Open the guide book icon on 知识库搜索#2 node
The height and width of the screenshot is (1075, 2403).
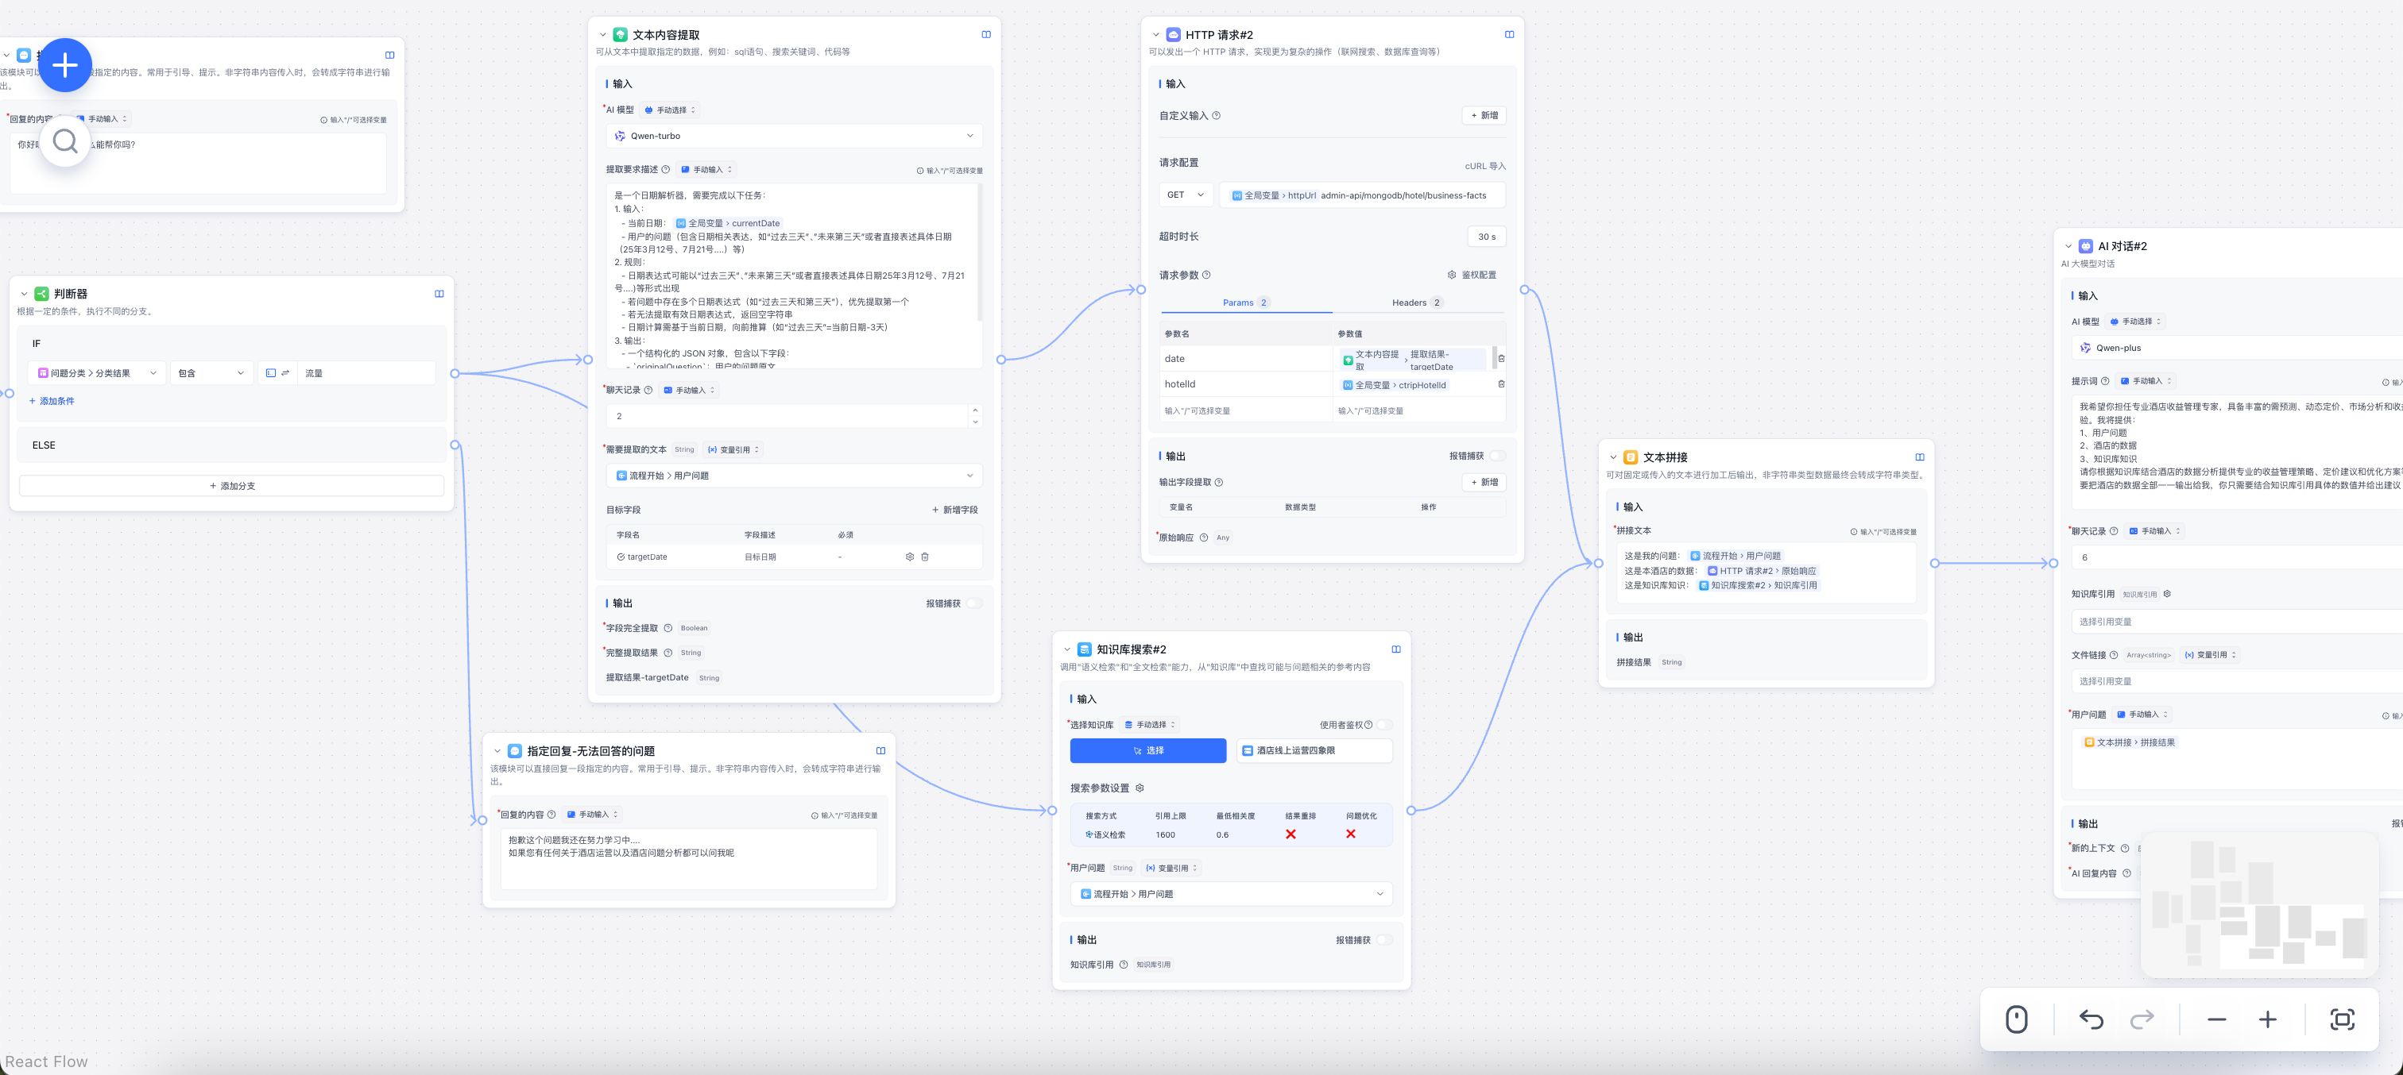coord(1396,649)
